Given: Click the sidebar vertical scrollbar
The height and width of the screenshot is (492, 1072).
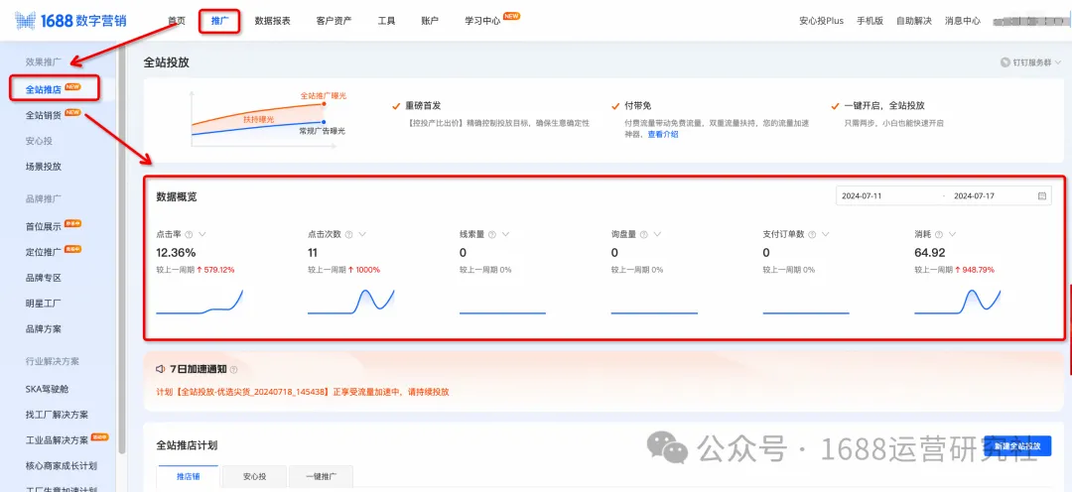Looking at the screenshot, I should coord(122,249).
